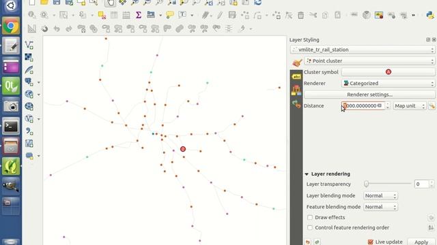This screenshot has width=437, height=245.
Task: Click the Apply button
Action: 421,242
